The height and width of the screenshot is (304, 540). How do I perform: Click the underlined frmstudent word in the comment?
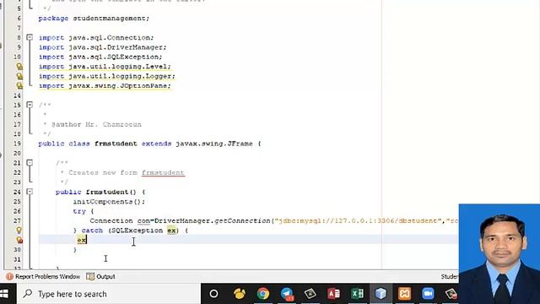tap(163, 172)
